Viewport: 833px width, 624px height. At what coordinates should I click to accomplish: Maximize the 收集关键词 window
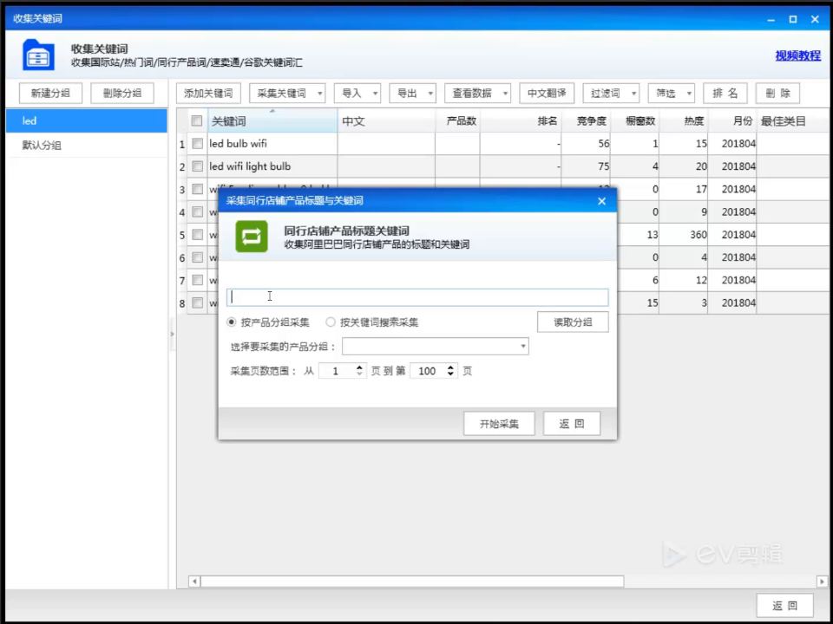point(792,19)
